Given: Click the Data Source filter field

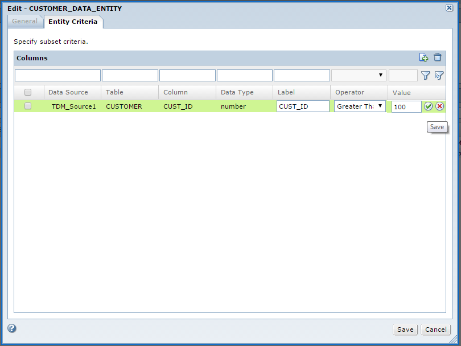Looking at the screenshot, I should pos(57,75).
